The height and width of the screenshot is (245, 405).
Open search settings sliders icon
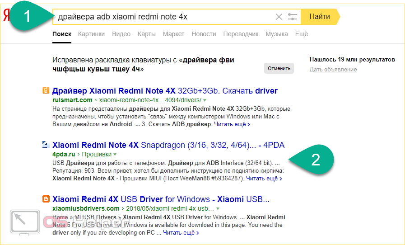coord(293,17)
